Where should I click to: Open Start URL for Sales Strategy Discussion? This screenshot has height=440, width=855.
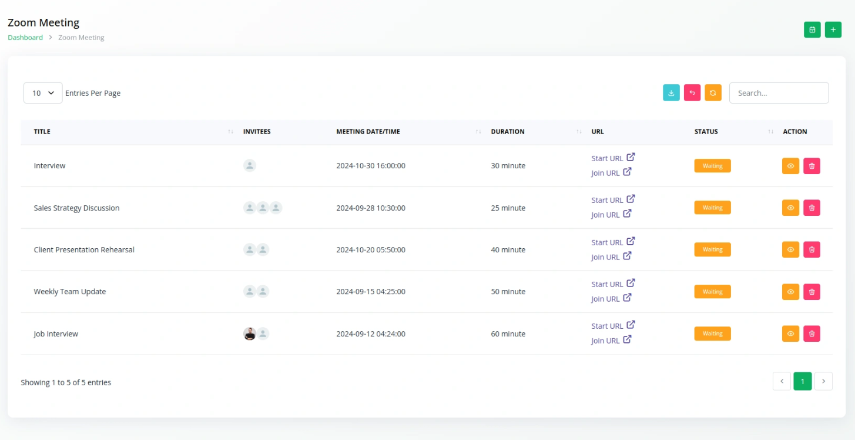point(613,200)
